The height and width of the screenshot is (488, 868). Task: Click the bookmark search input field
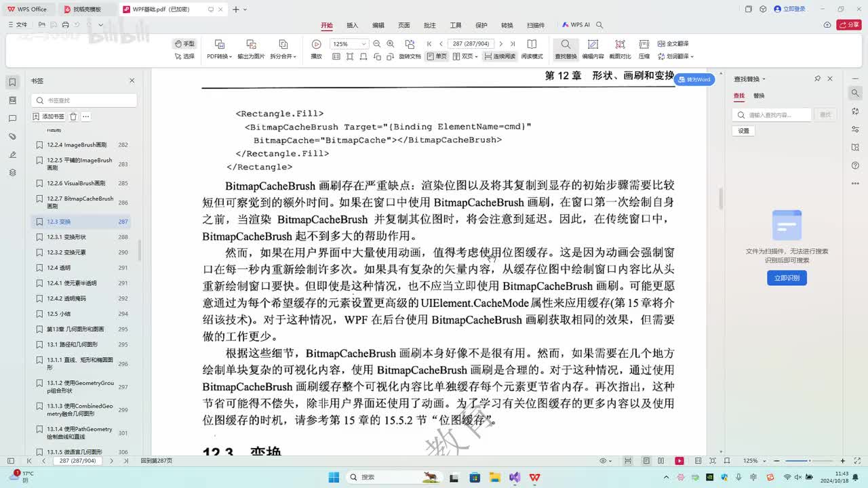[84, 100]
